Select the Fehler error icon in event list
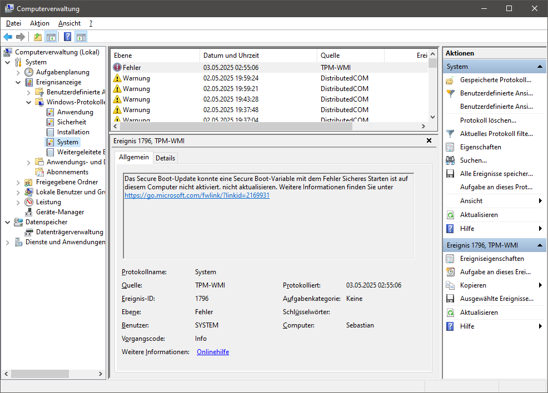Image resolution: width=548 pixels, height=393 pixels. tap(117, 67)
